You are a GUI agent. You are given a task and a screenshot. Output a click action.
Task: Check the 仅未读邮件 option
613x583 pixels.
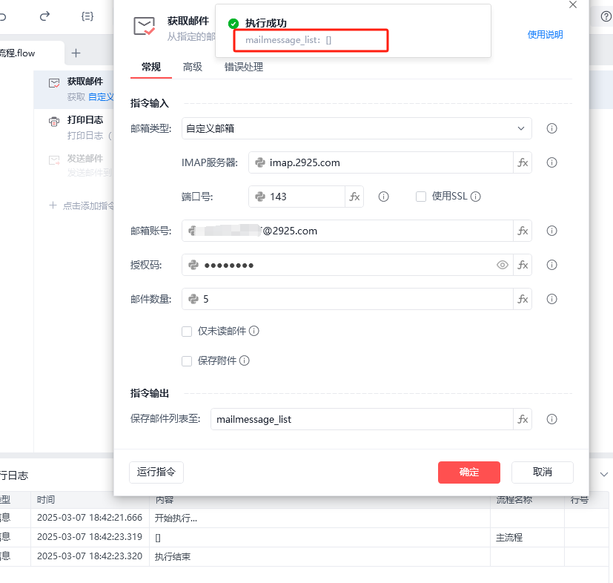coord(187,332)
